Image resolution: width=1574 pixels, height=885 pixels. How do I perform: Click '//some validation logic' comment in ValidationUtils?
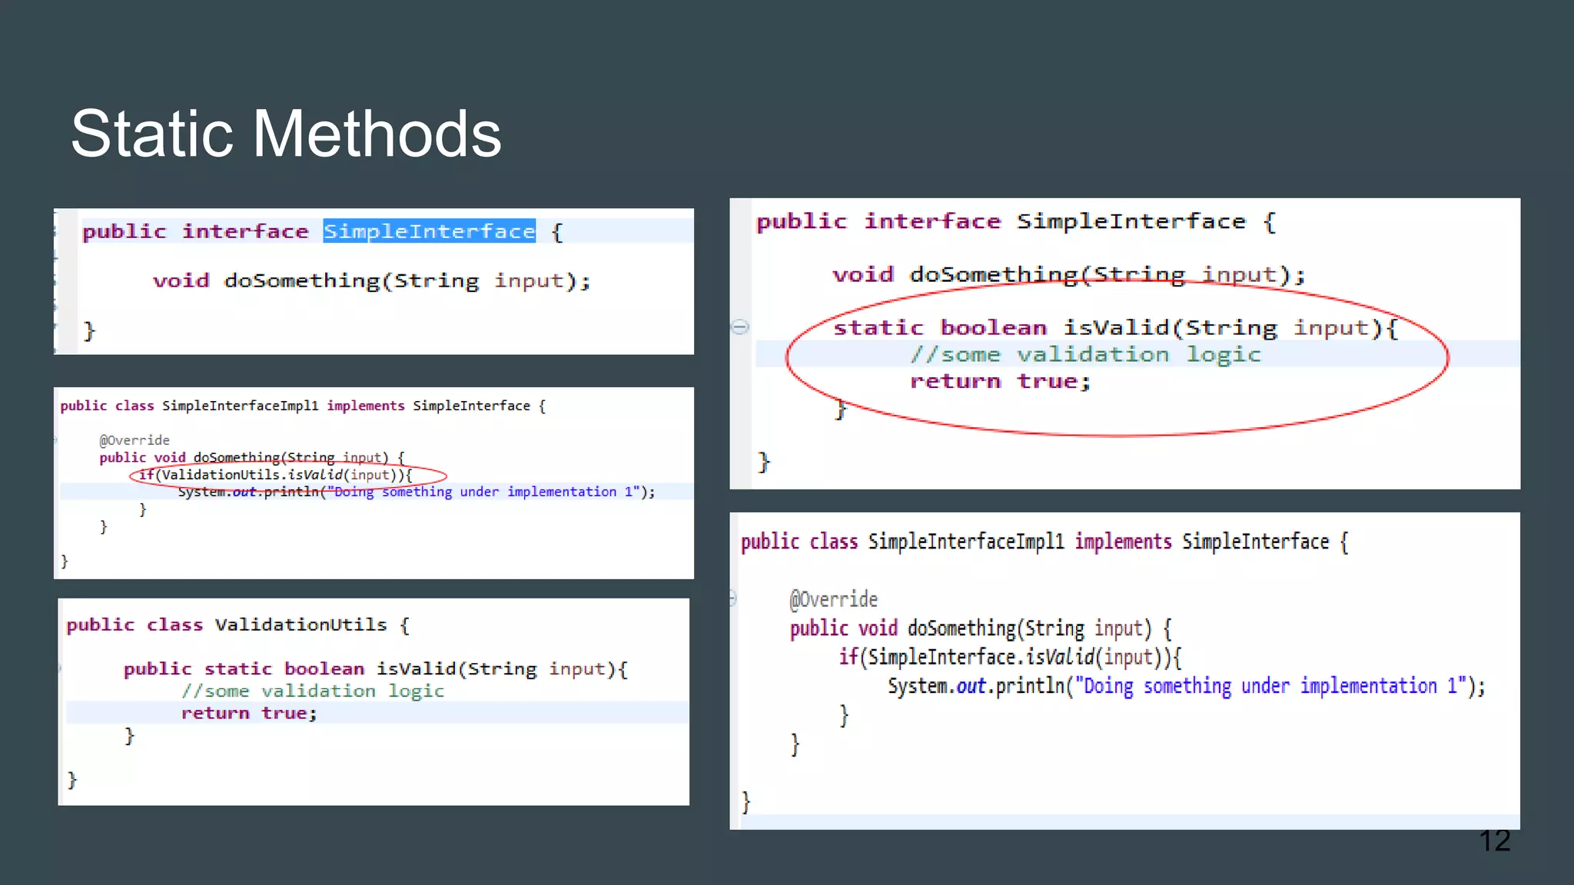coord(313,691)
